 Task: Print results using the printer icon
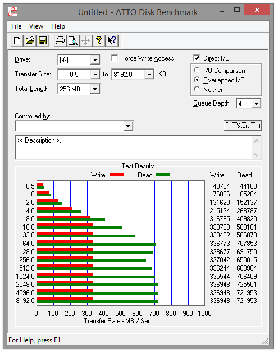pyautogui.click(x=60, y=41)
